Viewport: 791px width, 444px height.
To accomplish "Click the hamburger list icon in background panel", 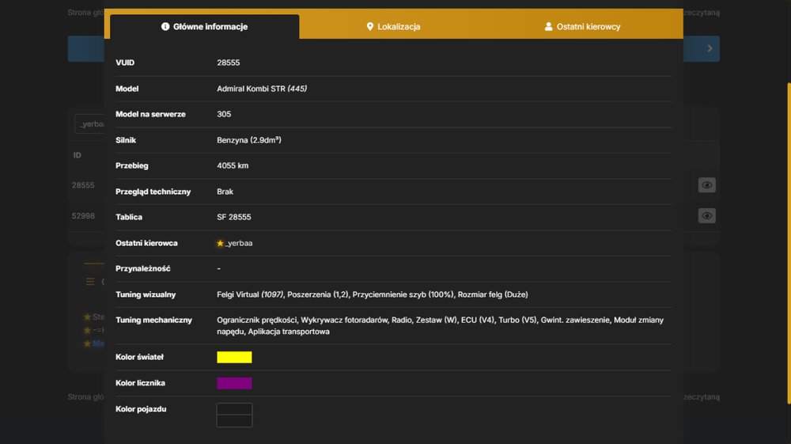I will [90, 282].
